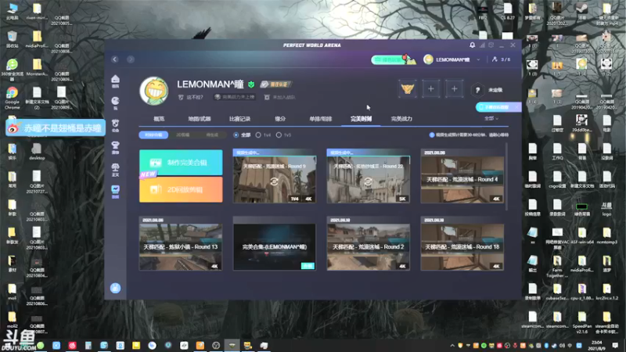Viewport: 626px width, 352px height.
Task: Click the 制作完美合辑 green button
Action: 181,163
